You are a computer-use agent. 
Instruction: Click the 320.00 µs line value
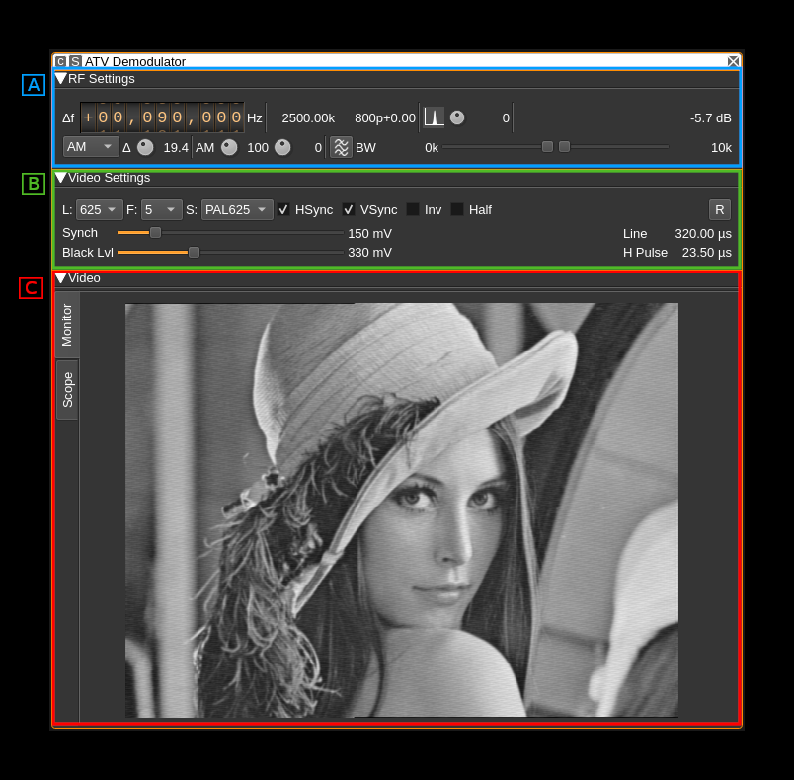coord(703,234)
